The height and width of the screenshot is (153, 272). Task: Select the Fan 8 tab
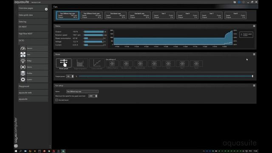[235, 15]
